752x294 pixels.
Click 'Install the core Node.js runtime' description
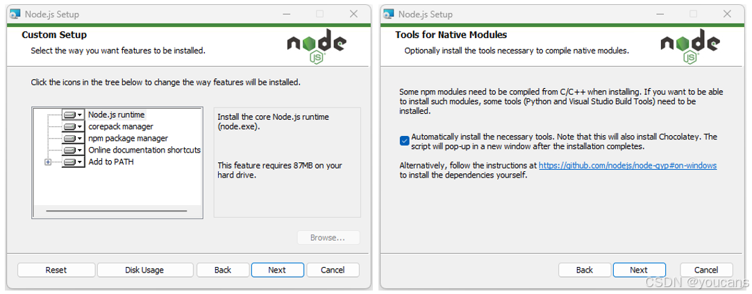(274, 121)
